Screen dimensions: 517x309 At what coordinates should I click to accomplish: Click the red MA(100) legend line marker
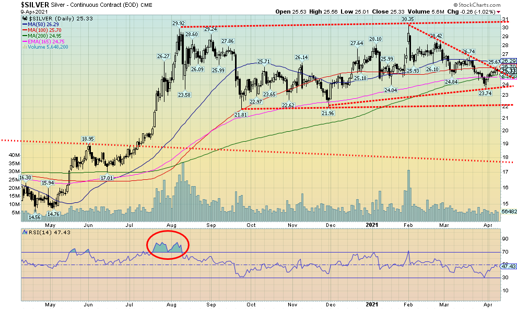coord(25,30)
